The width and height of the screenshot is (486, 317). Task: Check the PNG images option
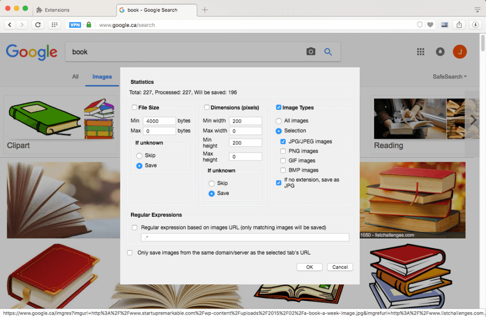(x=283, y=151)
